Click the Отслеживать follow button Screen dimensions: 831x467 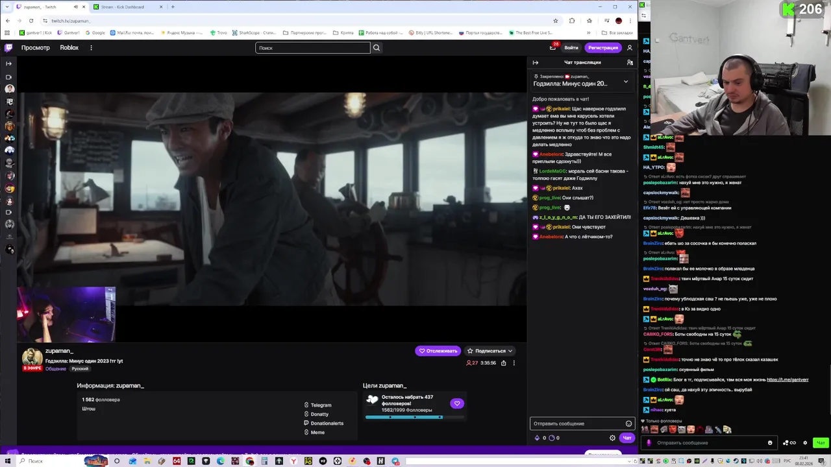click(438, 351)
